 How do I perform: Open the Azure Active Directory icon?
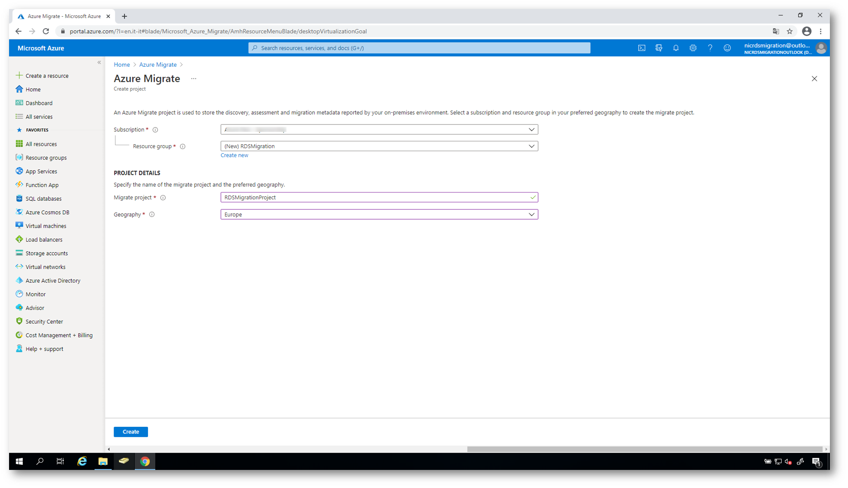coord(19,280)
